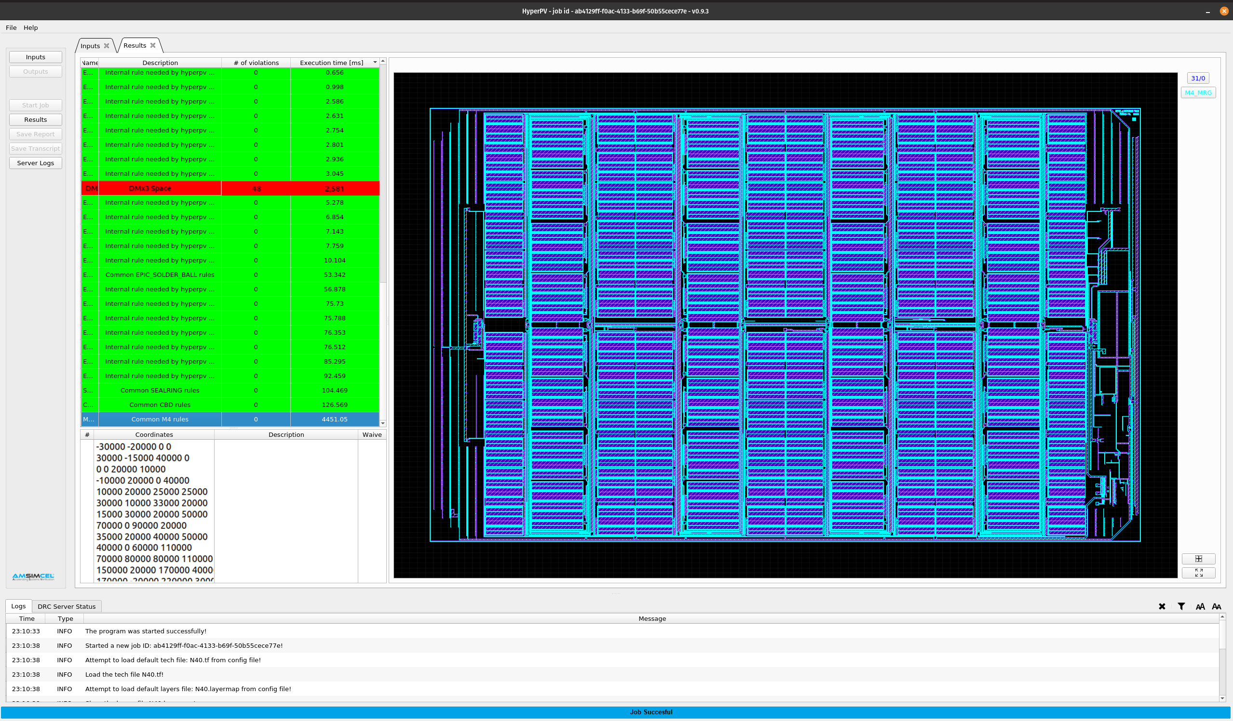Click the Time column header in logs
The height and width of the screenshot is (721, 1233).
click(27, 619)
